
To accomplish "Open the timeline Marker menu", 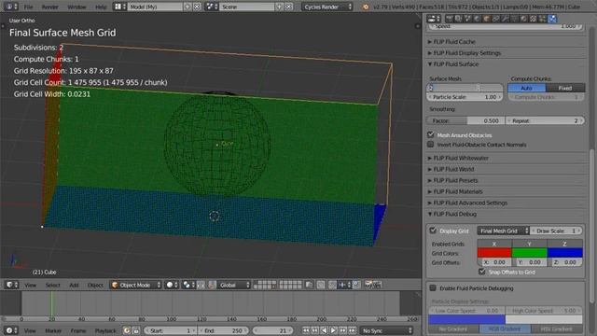I will 53,330.
